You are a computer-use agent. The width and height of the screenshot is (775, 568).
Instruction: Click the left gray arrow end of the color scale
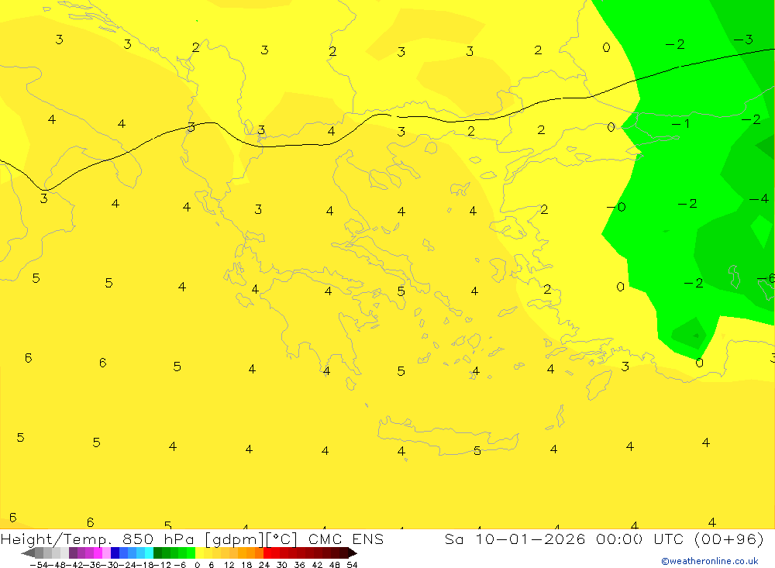coord(28,553)
